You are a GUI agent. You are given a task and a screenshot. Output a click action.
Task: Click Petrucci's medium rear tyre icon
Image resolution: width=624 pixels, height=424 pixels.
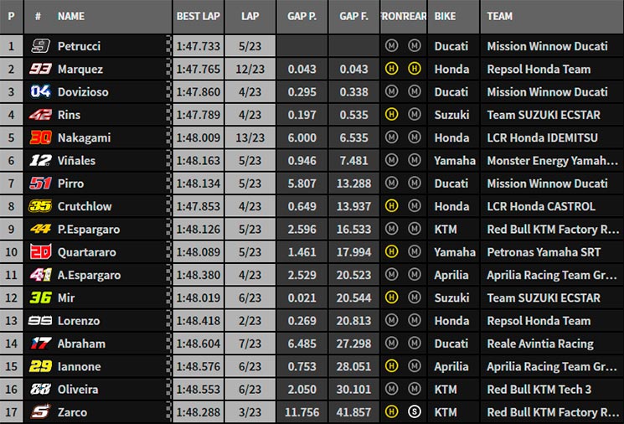pyautogui.click(x=415, y=46)
